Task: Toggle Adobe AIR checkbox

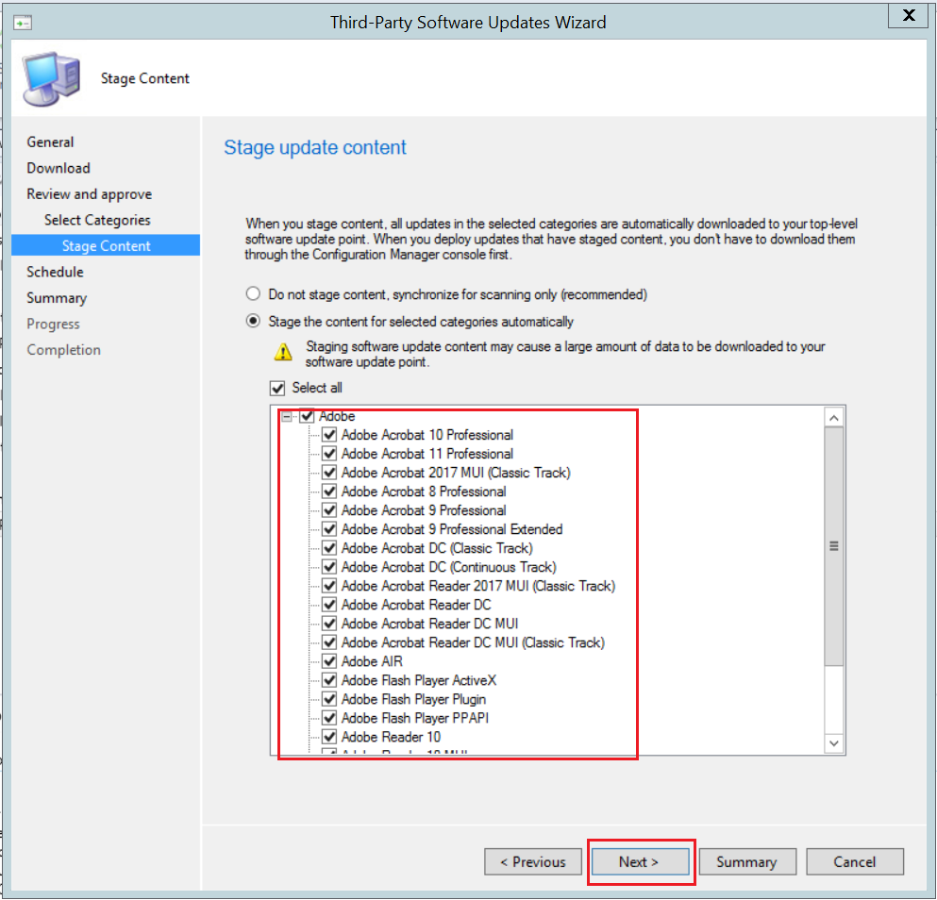Action: coord(329,661)
